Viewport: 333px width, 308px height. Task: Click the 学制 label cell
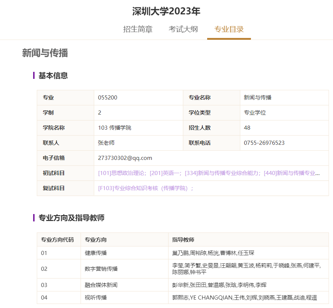[x=65, y=113]
